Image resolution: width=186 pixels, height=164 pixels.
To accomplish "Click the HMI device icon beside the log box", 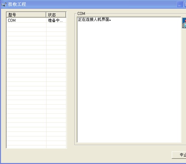I will (184, 23).
